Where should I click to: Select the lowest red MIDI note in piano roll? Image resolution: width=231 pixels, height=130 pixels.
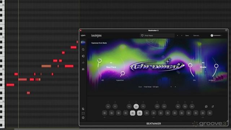(28, 93)
